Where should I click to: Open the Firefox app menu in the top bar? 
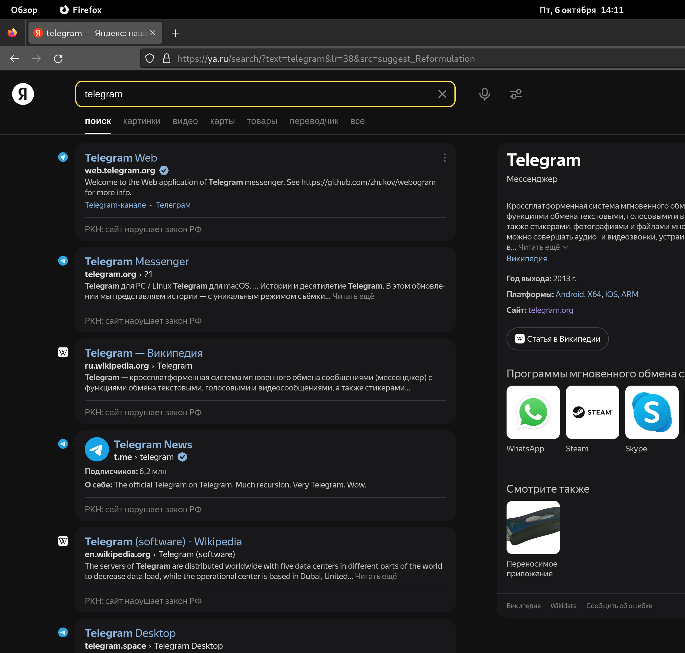[x=81, y=10]
